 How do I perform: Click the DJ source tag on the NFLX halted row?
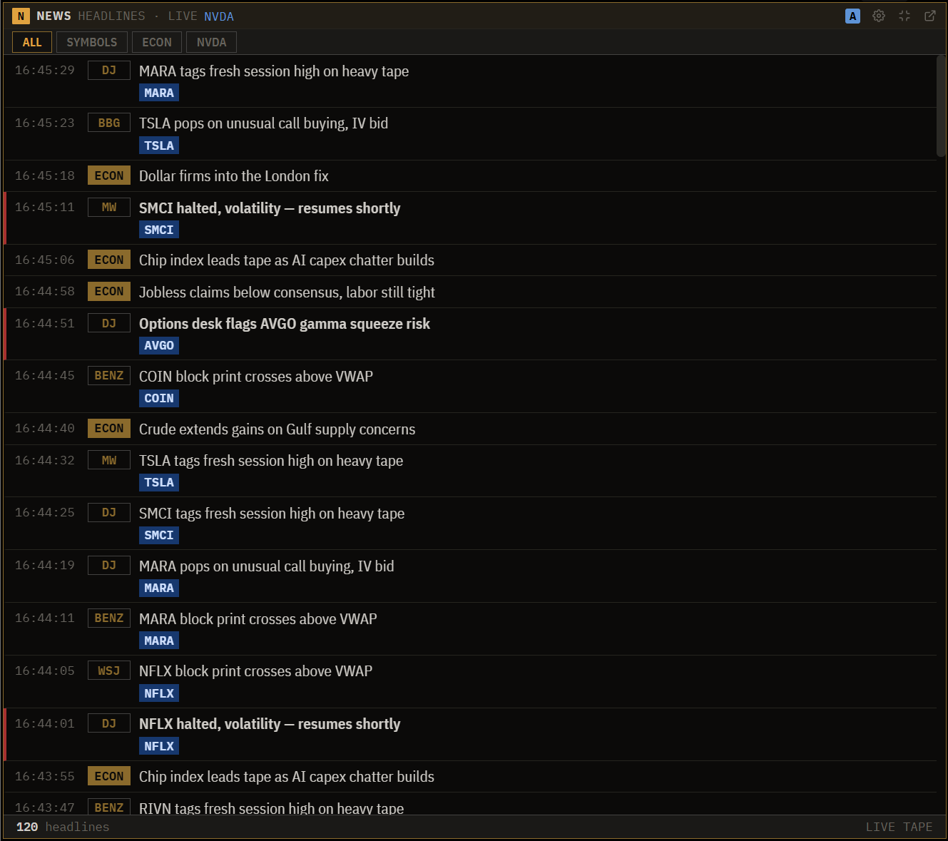click(109, 723)
